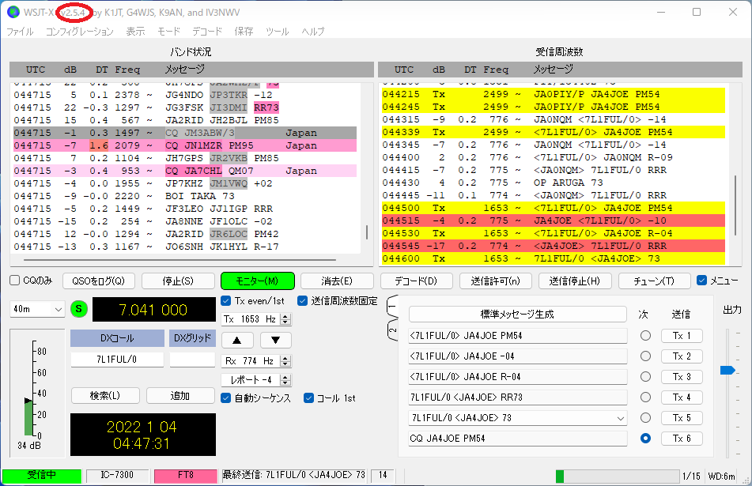Click the FT8 mode status label

[x=186, y=476]
